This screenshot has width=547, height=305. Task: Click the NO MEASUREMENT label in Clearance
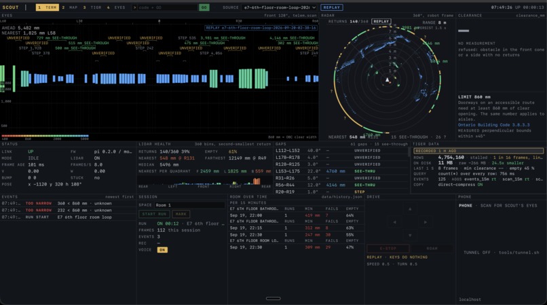(x=476, y=43)
